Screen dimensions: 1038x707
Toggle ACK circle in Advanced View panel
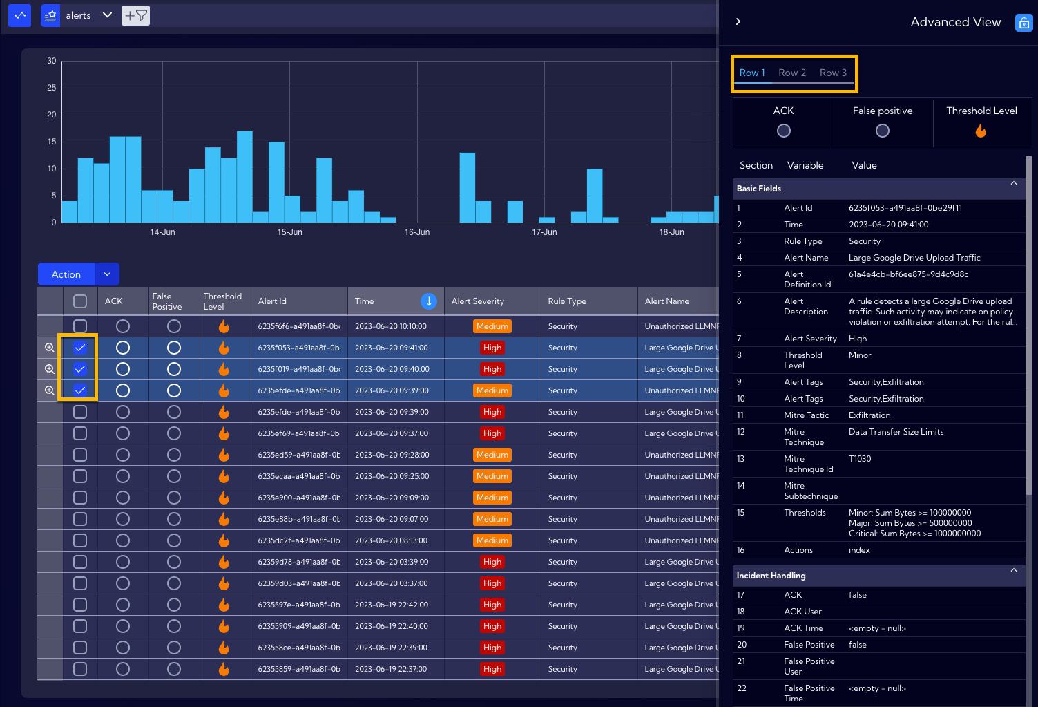coord(784,131)
